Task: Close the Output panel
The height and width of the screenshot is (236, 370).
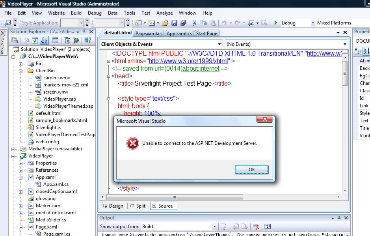Action: pyautogui.click(x=346, y=218)
